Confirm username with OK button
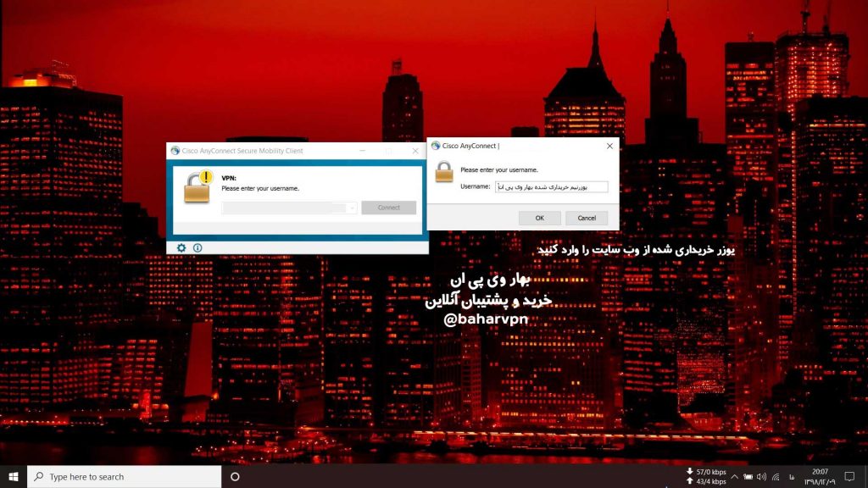This screenshot has height=488, width=868. pos(539,218)
